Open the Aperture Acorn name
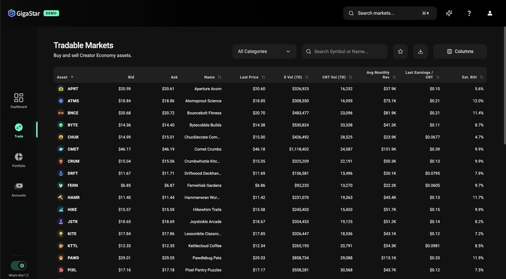The height and width of the screenshot is (279, 506). pos(208,89)
